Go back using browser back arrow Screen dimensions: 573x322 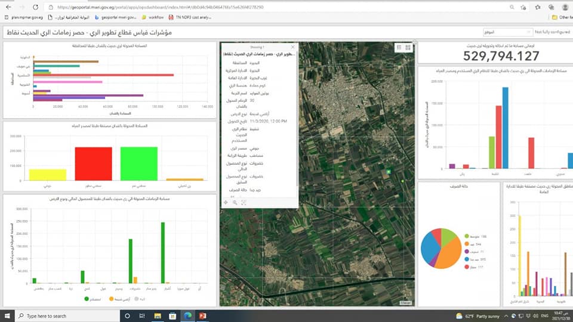(x=7, y=7)
